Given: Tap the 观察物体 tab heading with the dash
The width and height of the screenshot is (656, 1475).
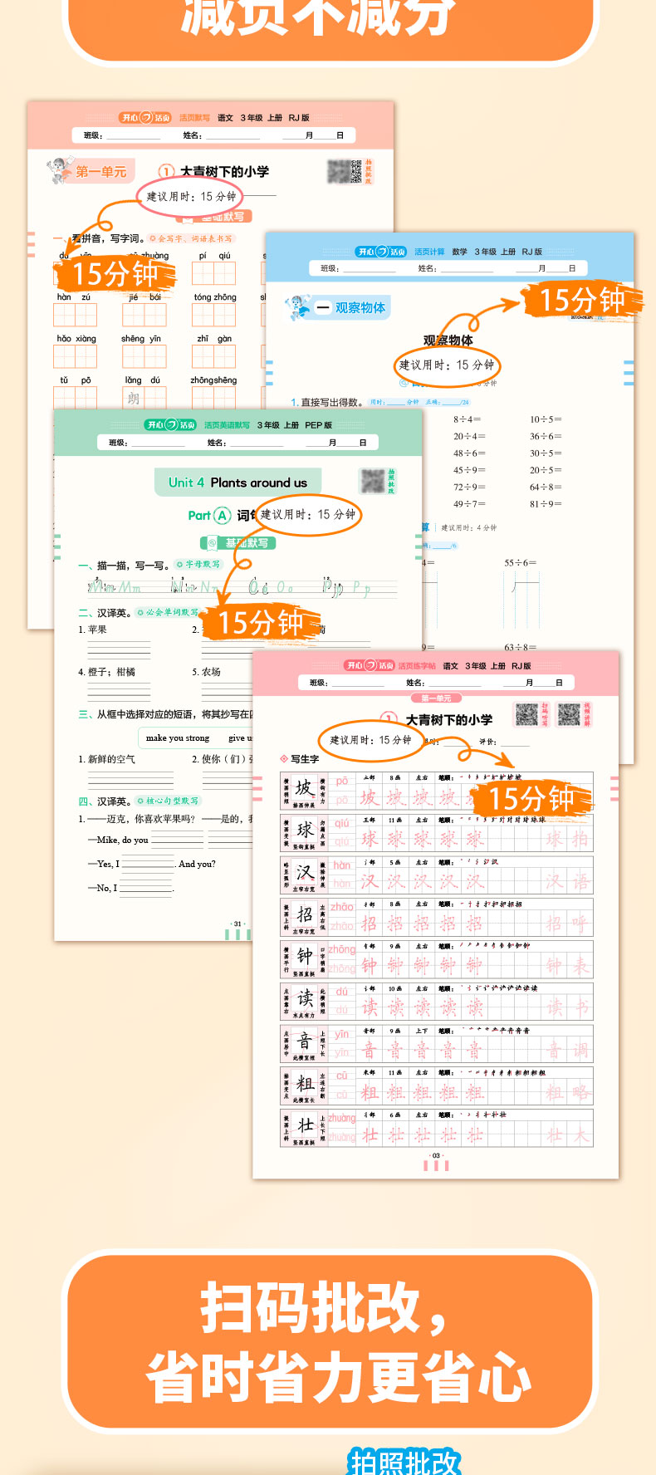Looking at the screenshot, I should 351,308.
